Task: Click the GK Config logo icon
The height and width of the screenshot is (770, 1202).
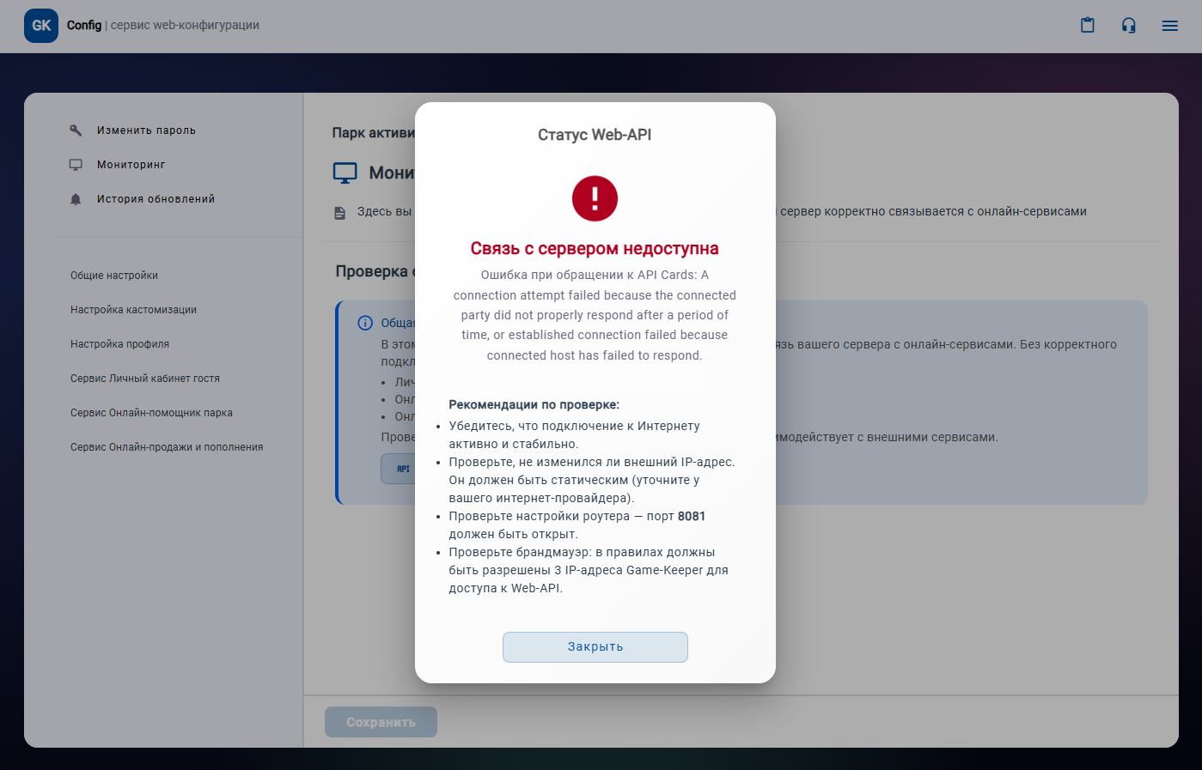Action: click(41, 26)
